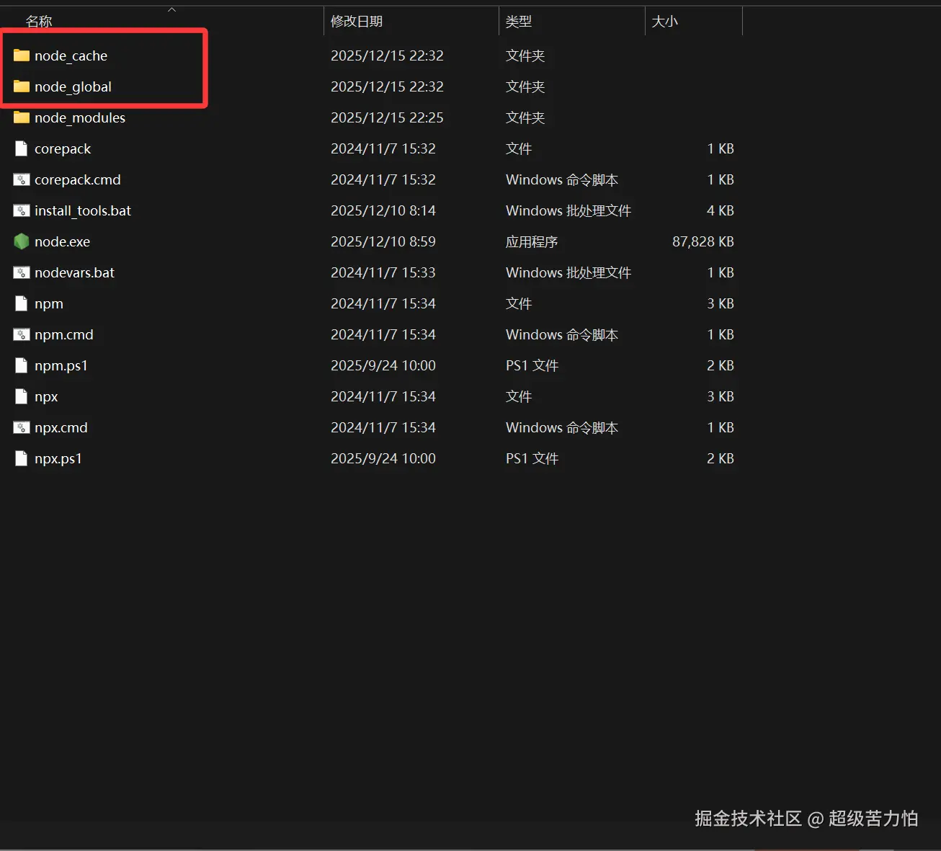Click the 类型 column header
The height and width of the screenshot is (851, 941).
point(519,22)
